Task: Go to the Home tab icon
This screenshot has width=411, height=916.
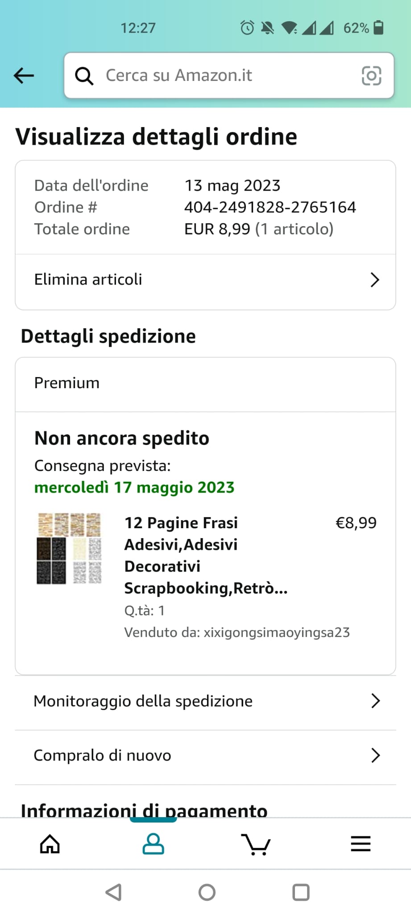Action: pos(50,844)
